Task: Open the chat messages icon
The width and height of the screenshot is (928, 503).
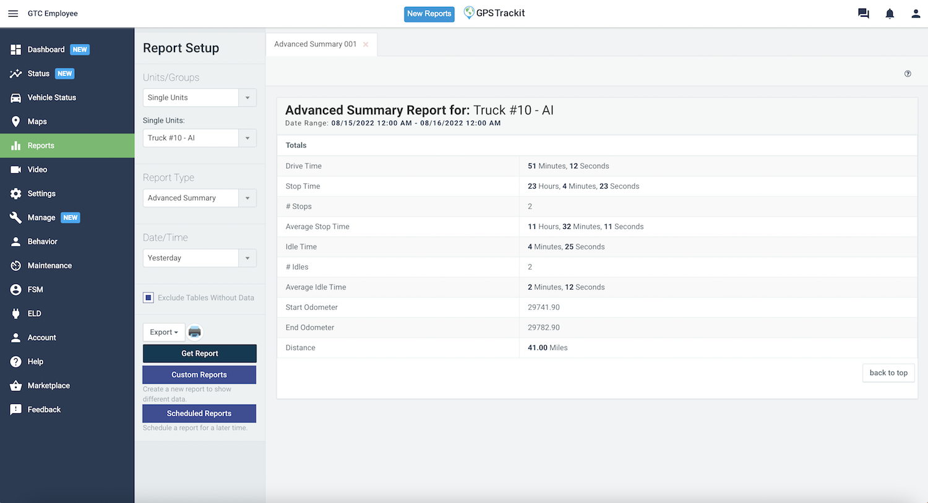Action: [863, 14]
